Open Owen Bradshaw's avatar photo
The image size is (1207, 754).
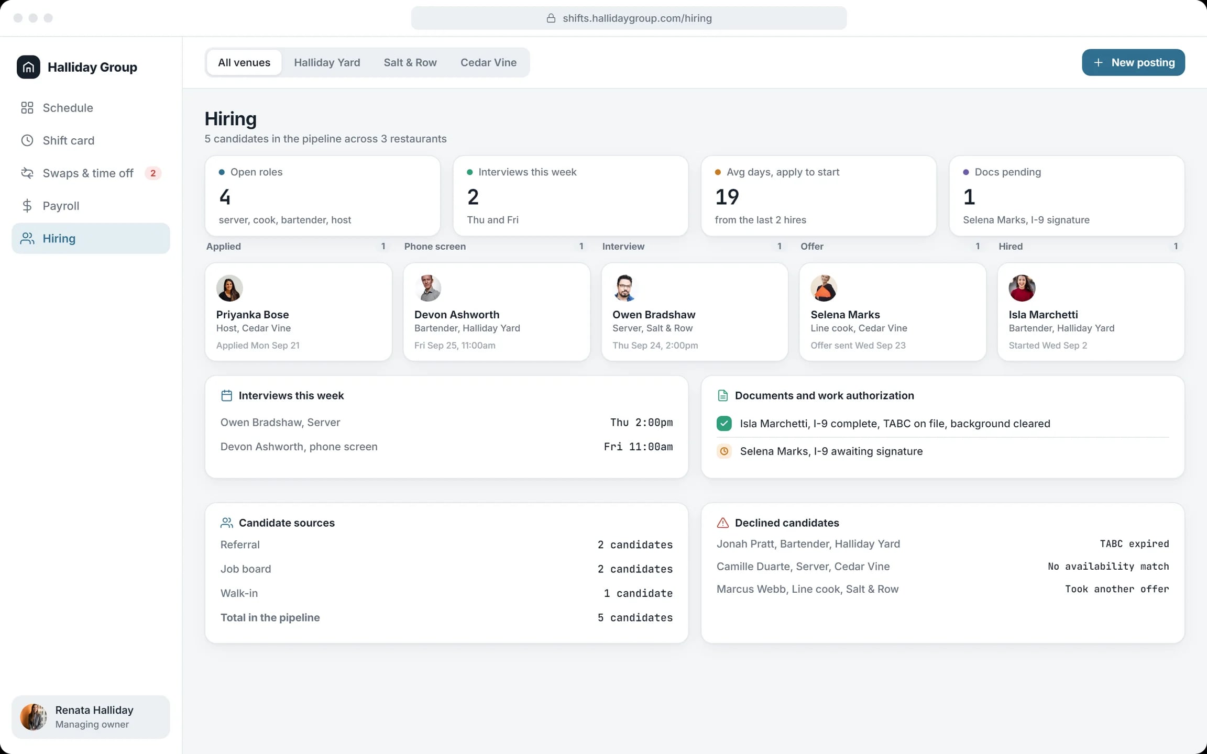(x=626, y=289)
